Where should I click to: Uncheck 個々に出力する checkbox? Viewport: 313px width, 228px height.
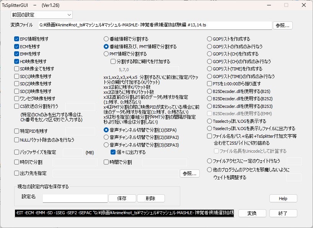113,152
